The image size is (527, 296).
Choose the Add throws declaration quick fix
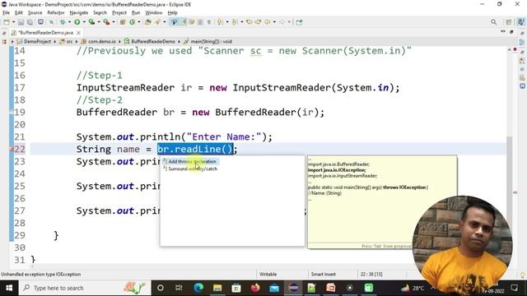point(192,161)
